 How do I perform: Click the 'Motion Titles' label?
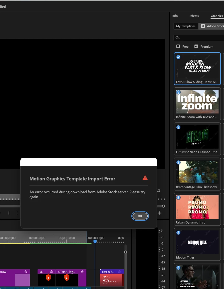[185, 257]
